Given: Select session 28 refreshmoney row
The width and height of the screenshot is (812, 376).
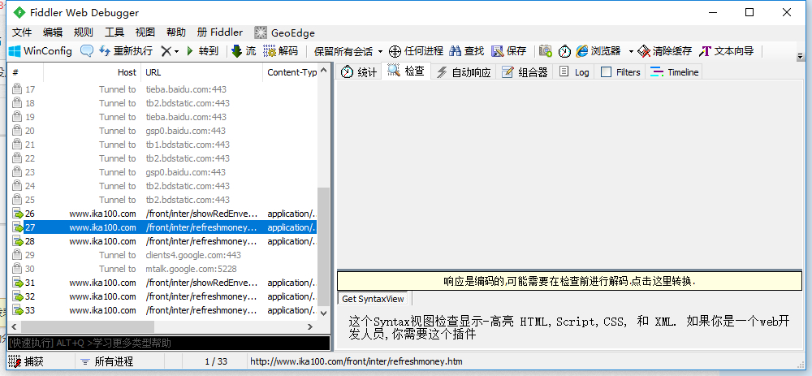Looking at the screenshot, I should (162, 241).
